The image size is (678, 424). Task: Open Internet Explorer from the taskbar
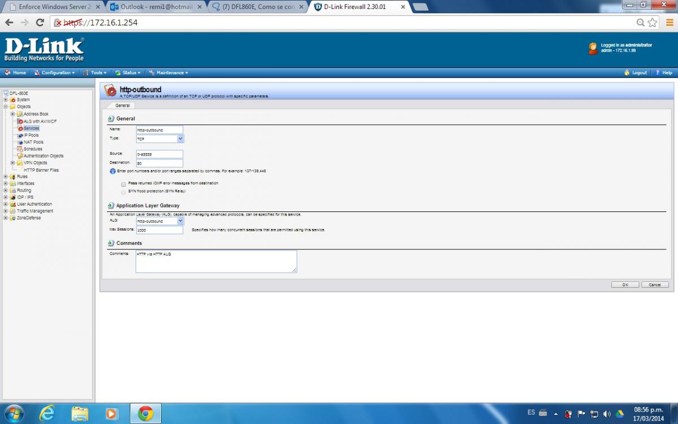tap(47, 414)
